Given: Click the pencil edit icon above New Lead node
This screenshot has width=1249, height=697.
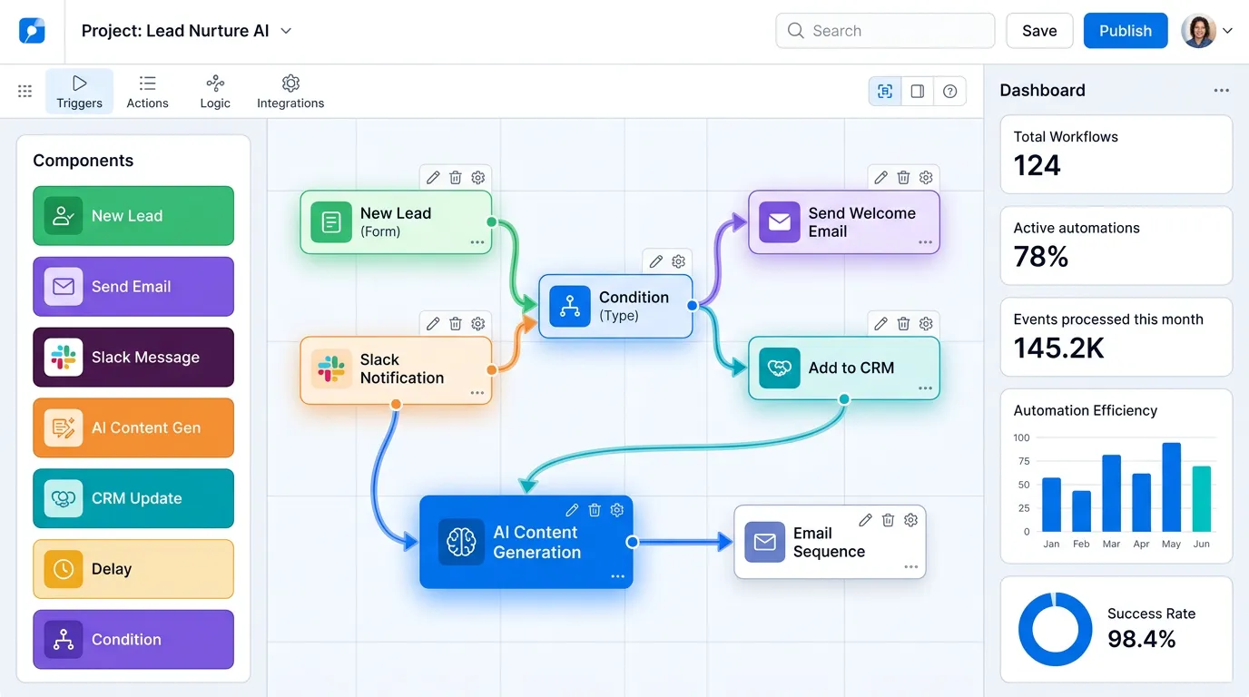Looking at the screenshot, I should 433,178.
